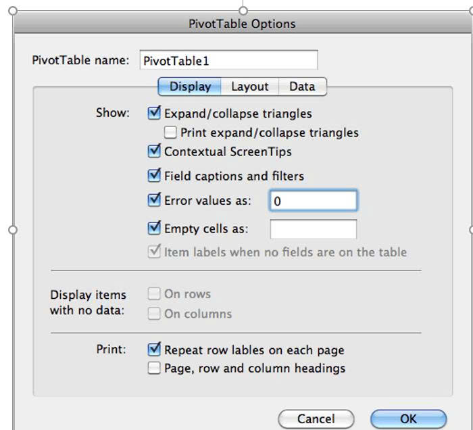Click the PivotTable Options title bar
The width and height of the screenshot is (473, 430).
point(242,24)
